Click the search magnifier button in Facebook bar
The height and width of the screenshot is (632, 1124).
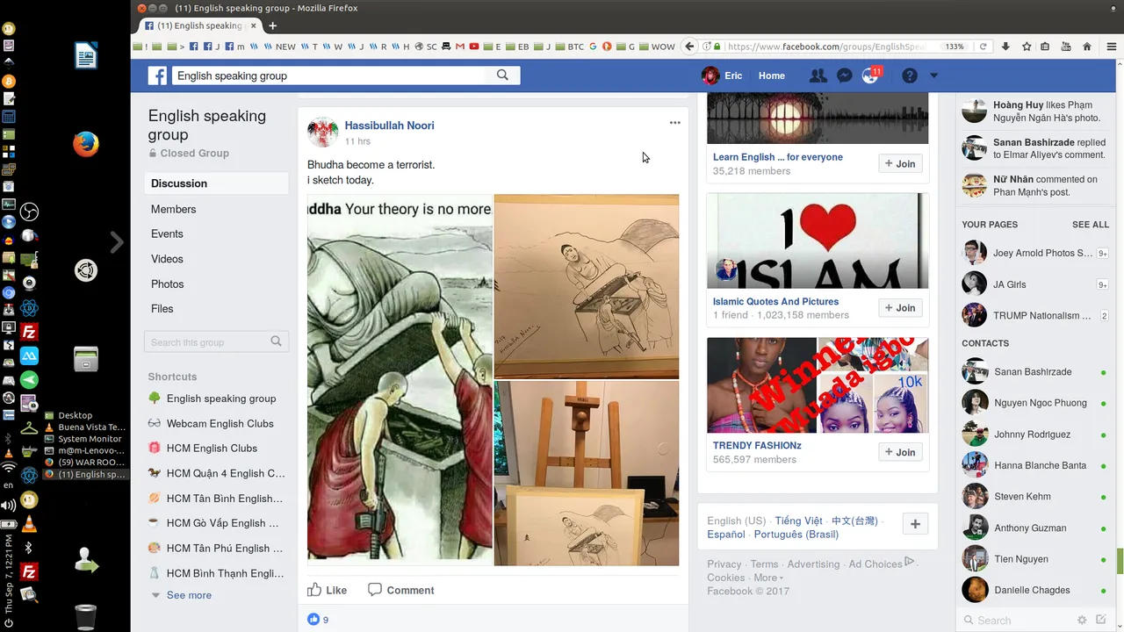click(x=502, y=75)
